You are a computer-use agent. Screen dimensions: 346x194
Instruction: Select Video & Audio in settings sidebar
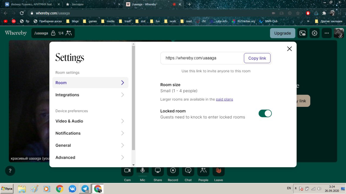pos(90,121)
